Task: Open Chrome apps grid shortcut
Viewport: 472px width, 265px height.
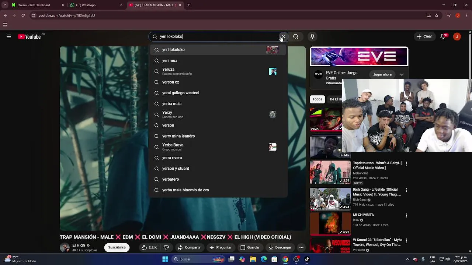Action: 5,25
